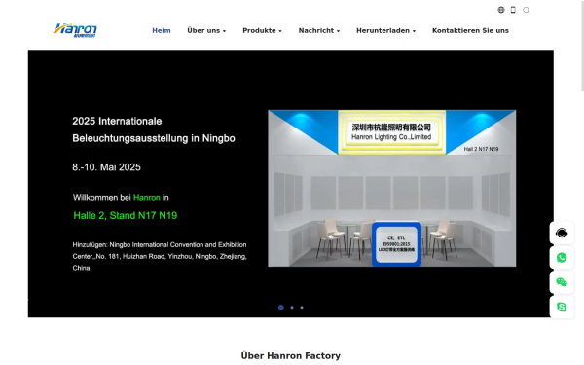Screen dimensions: 584x365
Task: Open Kontaktieren Sie uns page
Action: tap(470, 30)
